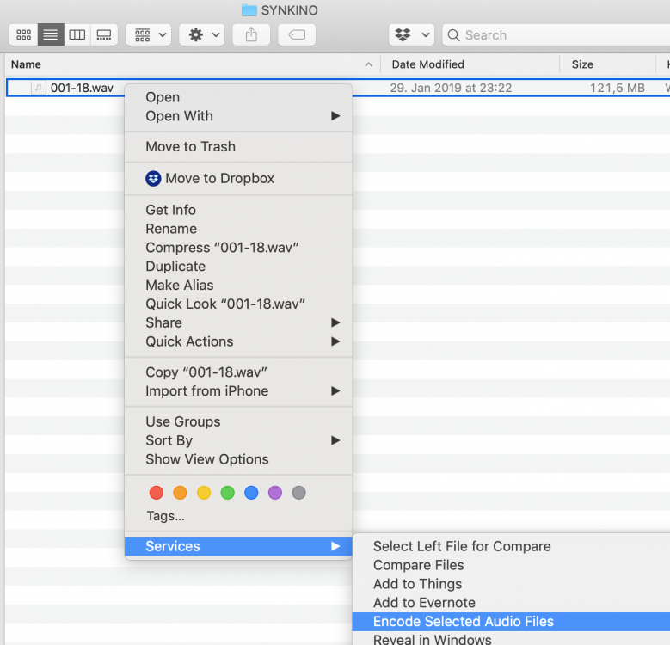Switch to column view in toolbar
Screen dimensions: 670x645
(x=77, y=35)
